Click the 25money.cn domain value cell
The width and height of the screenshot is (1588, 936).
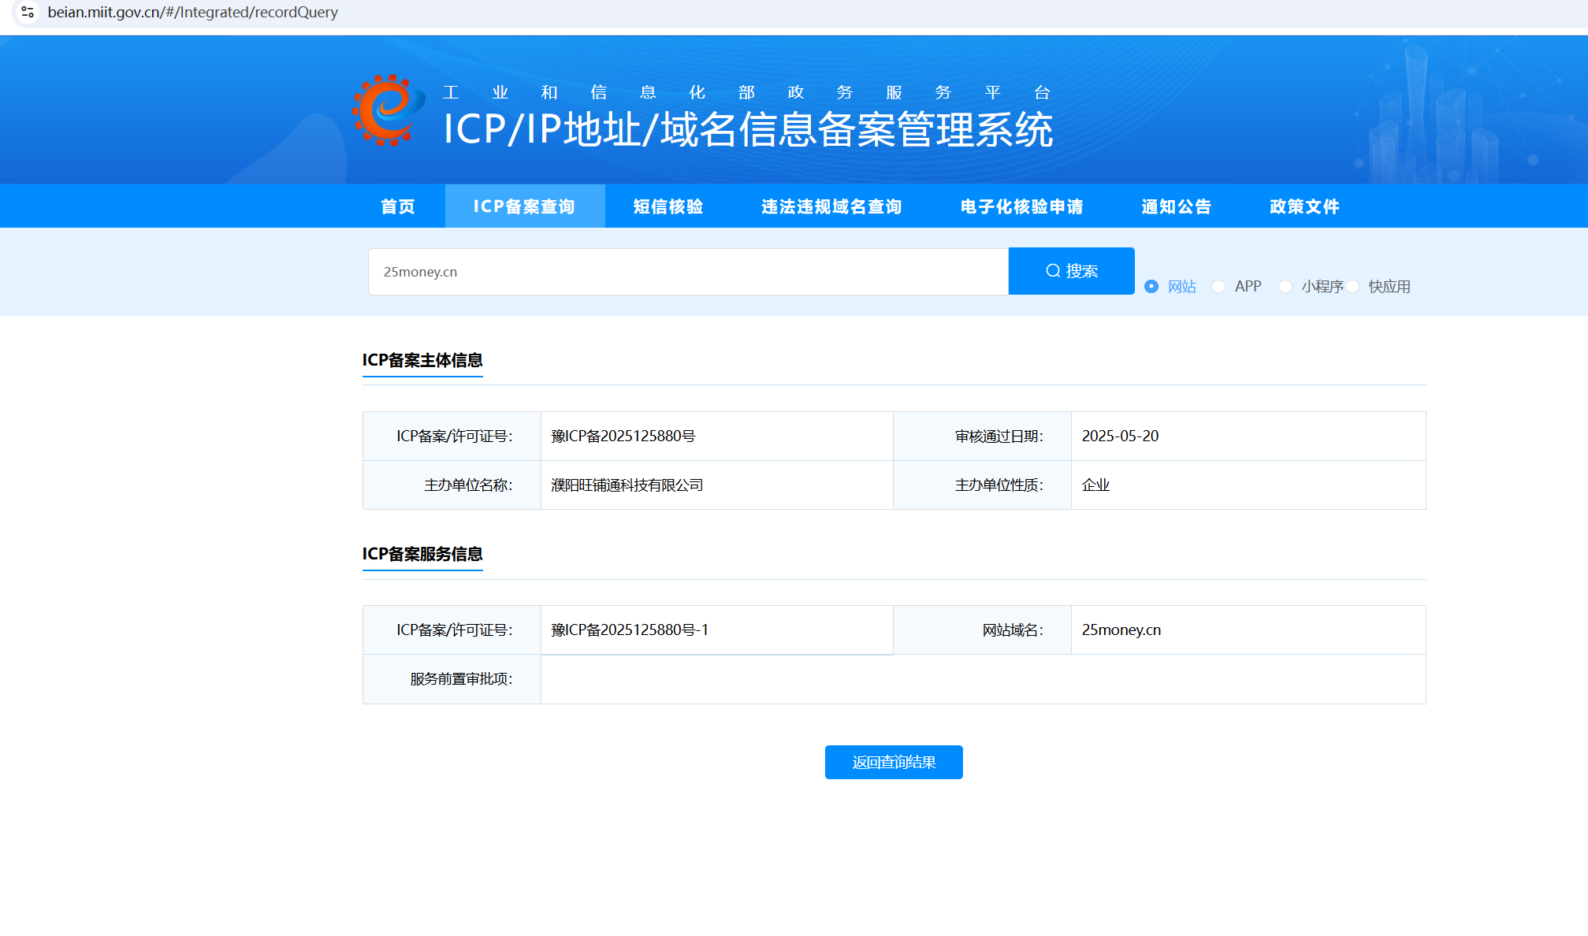tap(1121, 630)
